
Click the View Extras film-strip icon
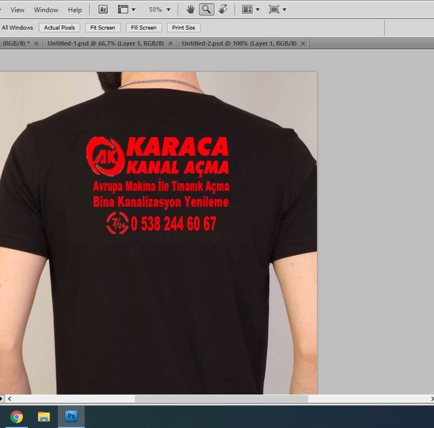point(123,9)
